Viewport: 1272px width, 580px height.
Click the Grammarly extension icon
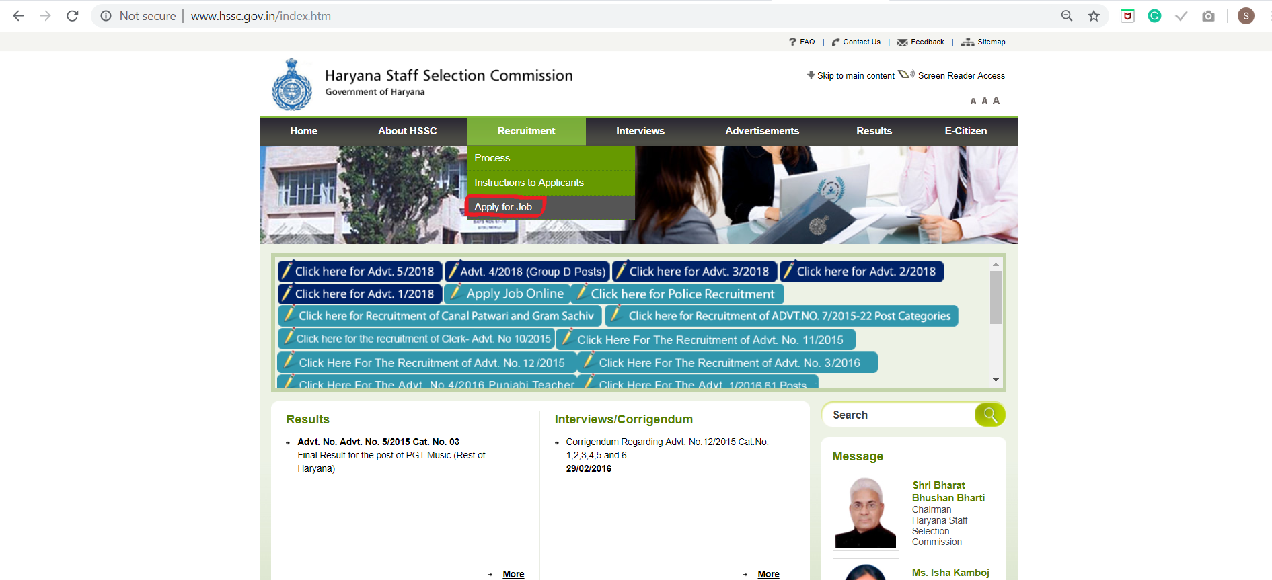[1154, 16]
